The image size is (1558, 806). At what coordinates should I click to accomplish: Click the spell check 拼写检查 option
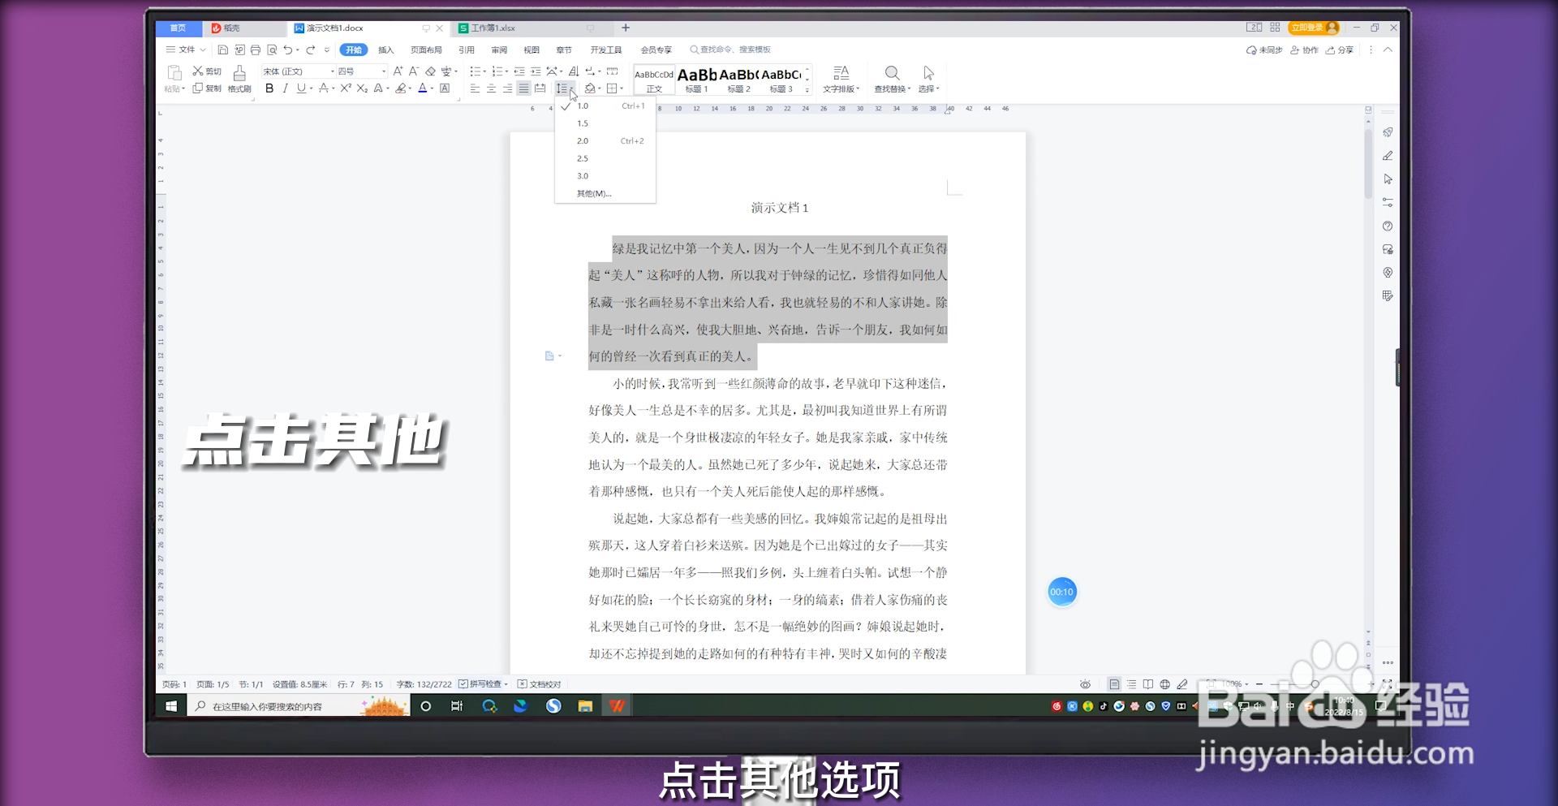[x=482, y=683]
